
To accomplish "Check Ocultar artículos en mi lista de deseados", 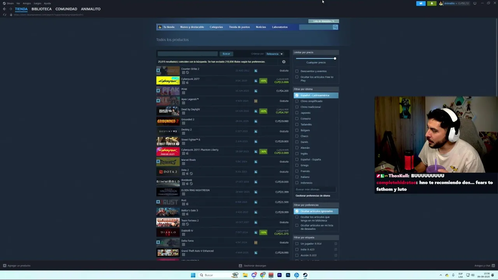I will (x=297, y=226).
